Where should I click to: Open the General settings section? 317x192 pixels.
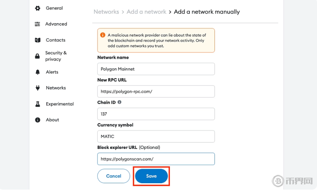pyautogui.click(x=54, y=8)
